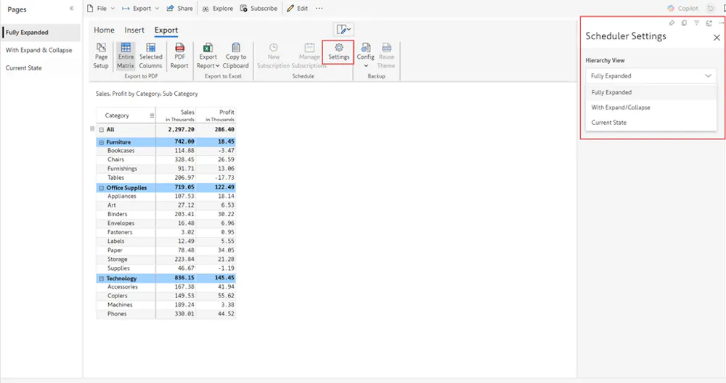Open the Fully Expanded page
Screen dimensions: 726x383
click(41, 33)
